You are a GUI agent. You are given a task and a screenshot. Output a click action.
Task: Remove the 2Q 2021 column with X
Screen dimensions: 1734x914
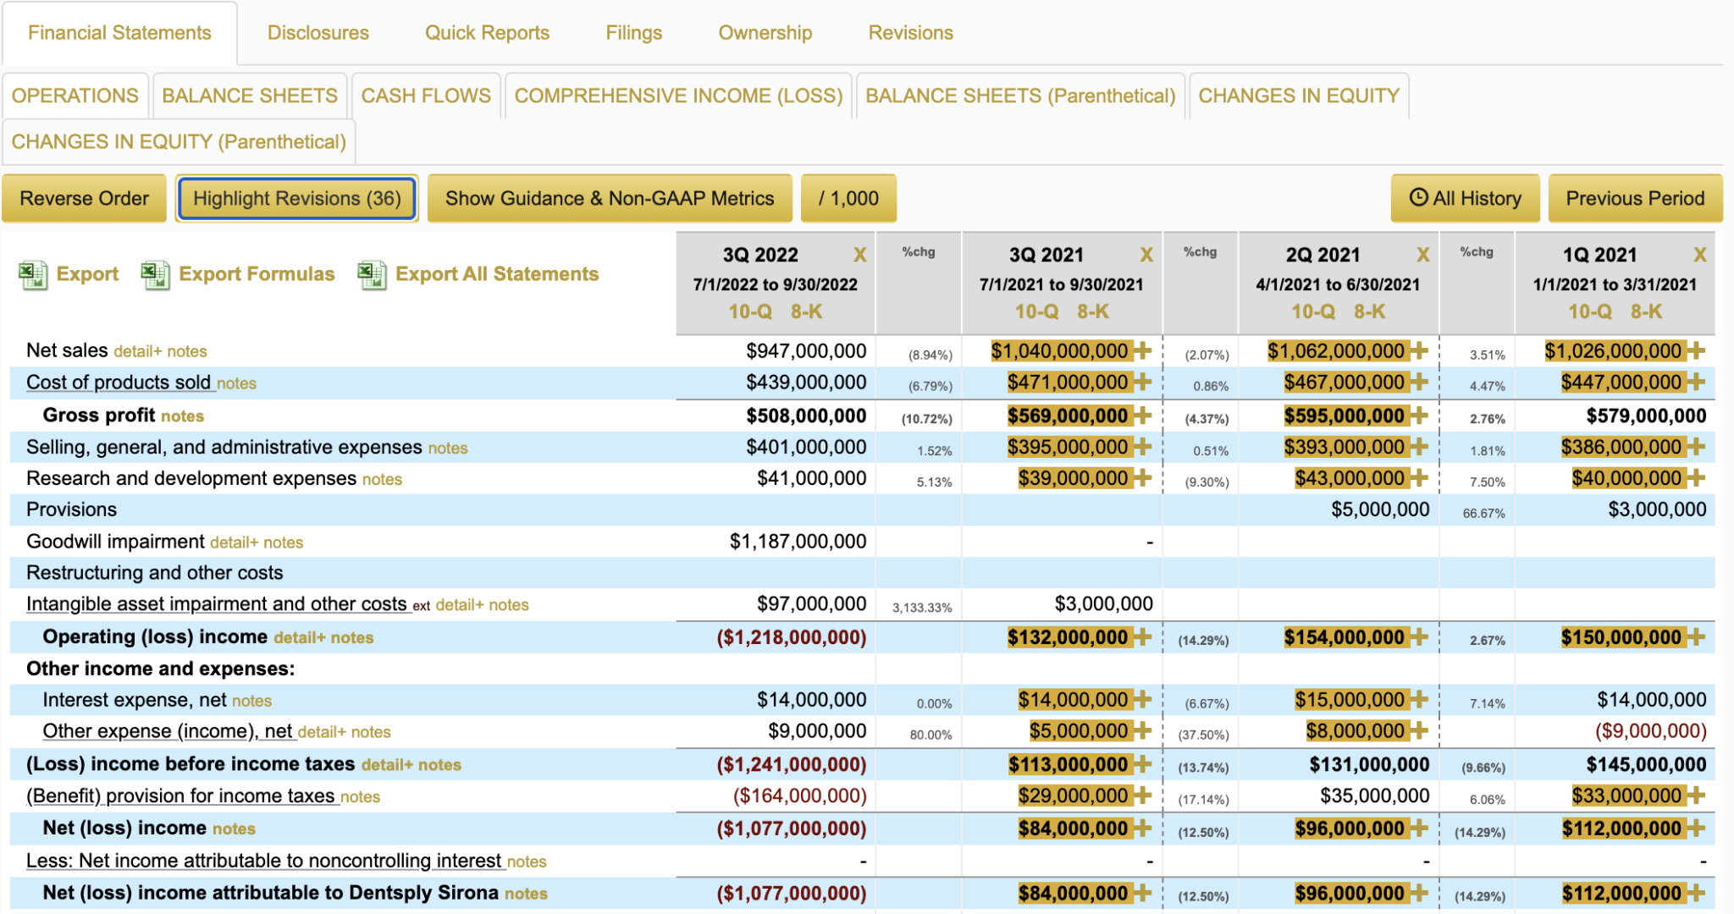coord(1422,255)
